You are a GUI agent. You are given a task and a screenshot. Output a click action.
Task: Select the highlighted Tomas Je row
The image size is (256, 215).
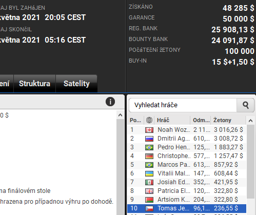pos(187,208)
